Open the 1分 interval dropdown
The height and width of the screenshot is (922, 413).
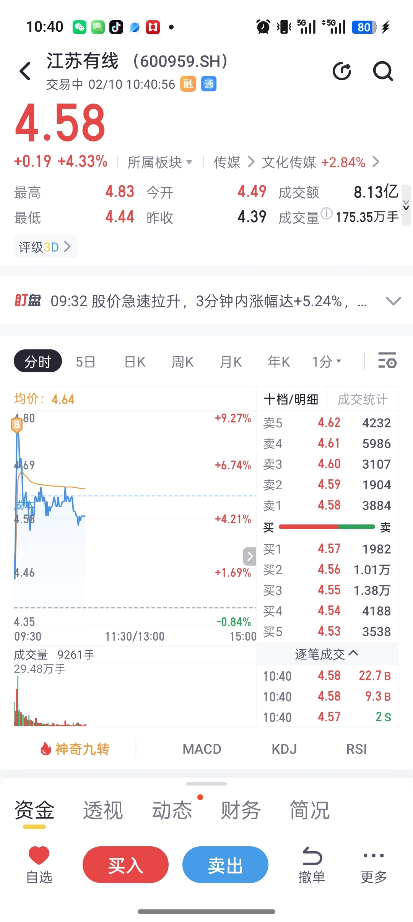click(327, 361)
